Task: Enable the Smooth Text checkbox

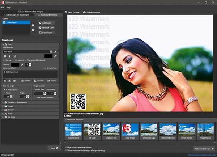Action: point(44,68)
